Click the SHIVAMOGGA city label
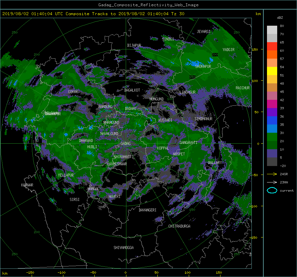This screenshot has height=277, width=297. 123,248
